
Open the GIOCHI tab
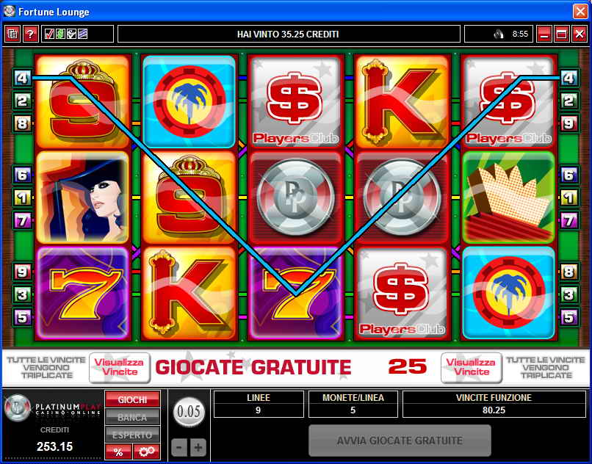click(132, 400)
